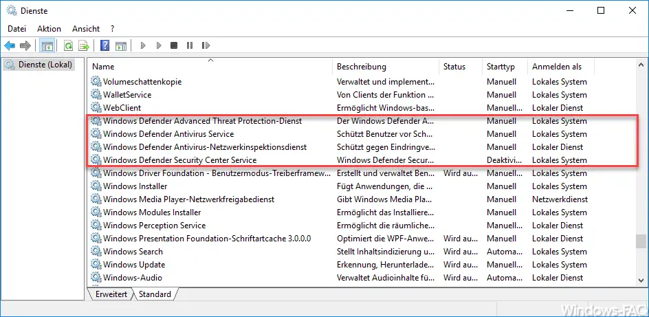Select the Volumeschattenkopie service name

pyautogui.click(x=142, y=82)
